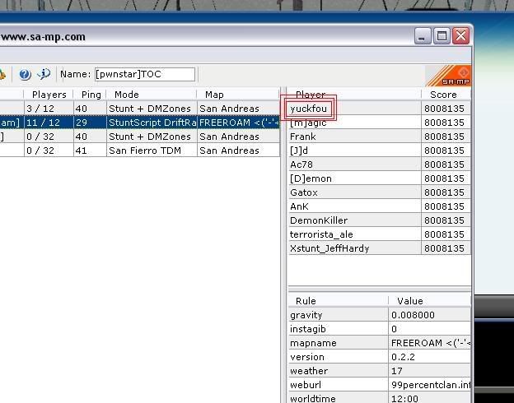Click the terrorista_ale player entry
This screenshot has width=514, height=403.
321,234
